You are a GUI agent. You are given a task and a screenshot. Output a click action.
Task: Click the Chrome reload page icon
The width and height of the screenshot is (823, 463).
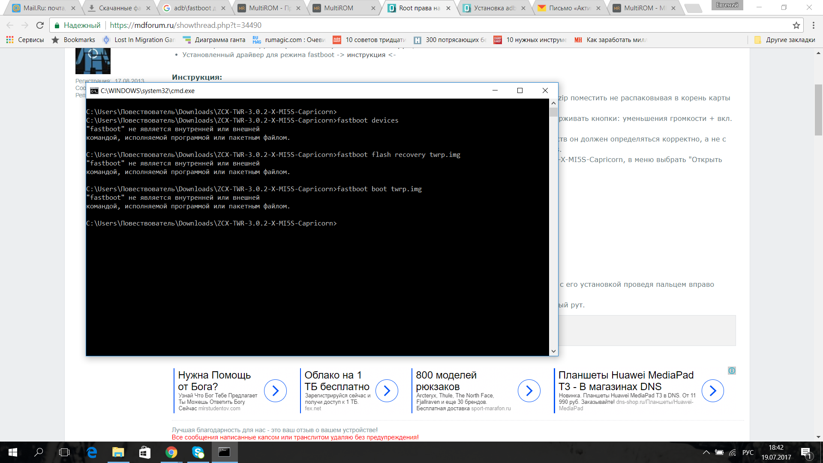point(40,25)
